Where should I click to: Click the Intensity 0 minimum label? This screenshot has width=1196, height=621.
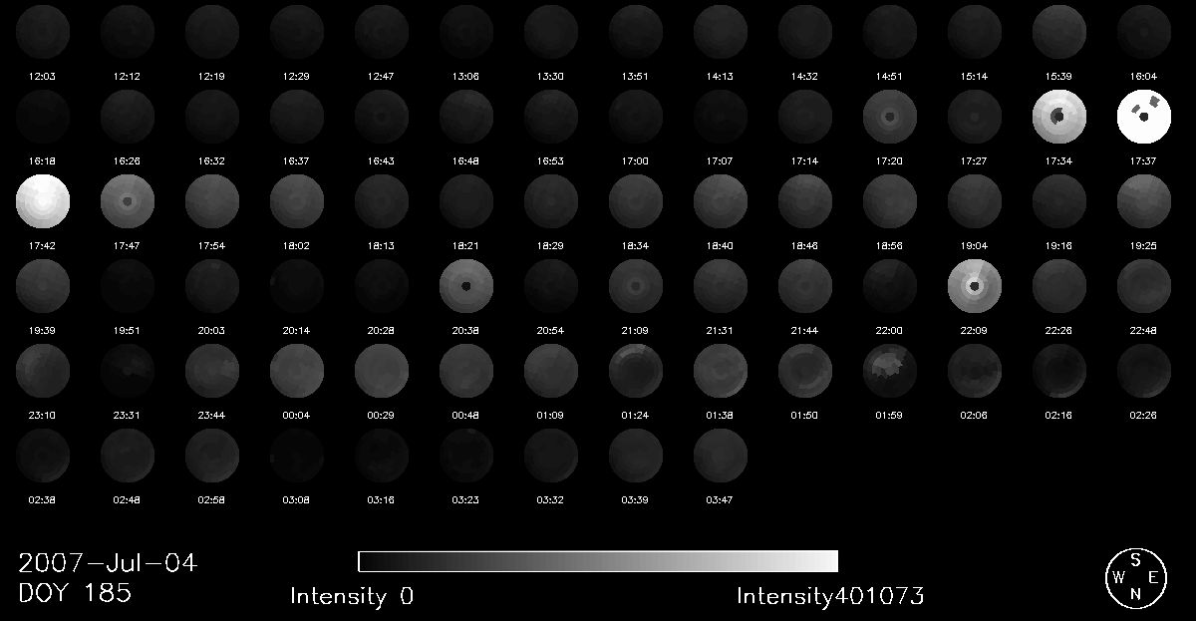click(352, 596)
